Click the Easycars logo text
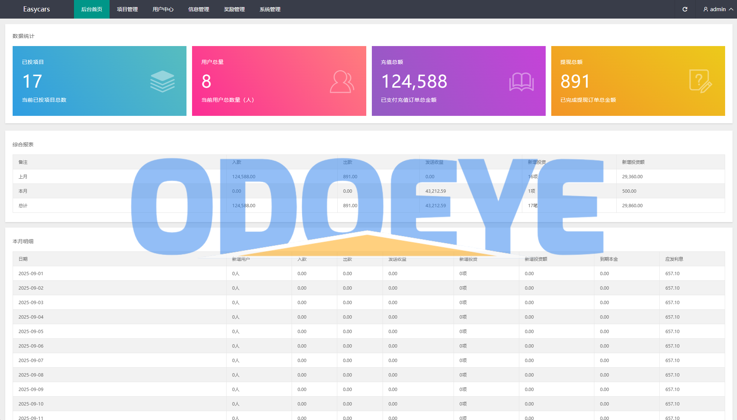Image resolution: width=737 pixels, height=420 pixels. tap(36, 9)
